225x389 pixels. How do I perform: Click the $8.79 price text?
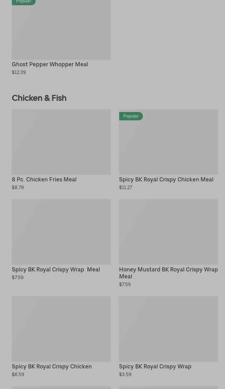pos(18,187)
